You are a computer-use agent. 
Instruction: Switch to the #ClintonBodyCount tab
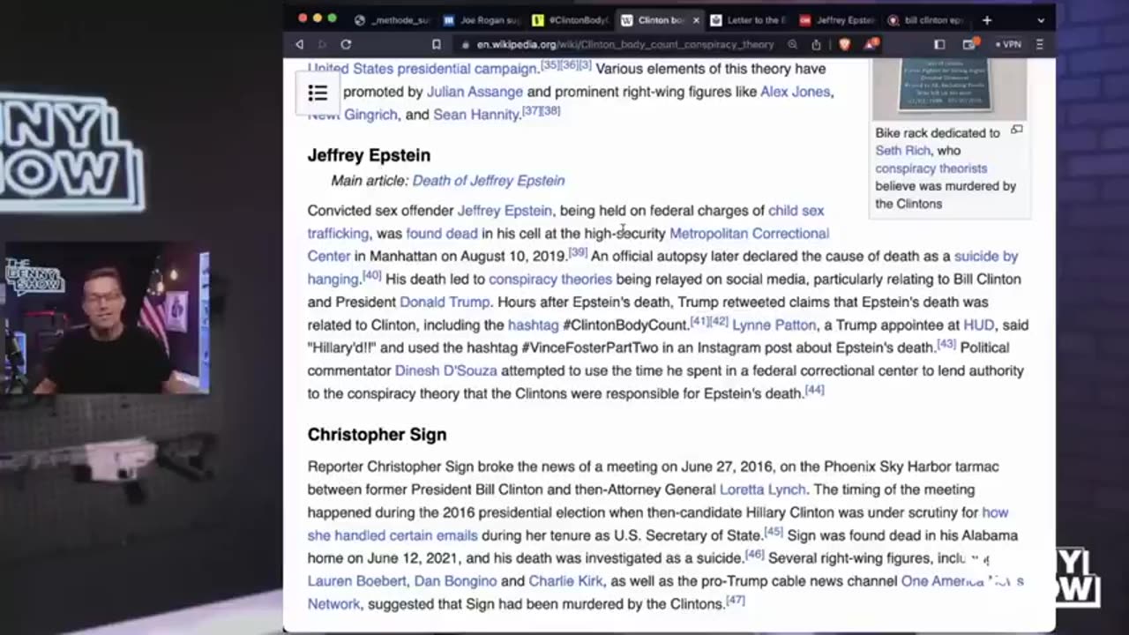571,19
